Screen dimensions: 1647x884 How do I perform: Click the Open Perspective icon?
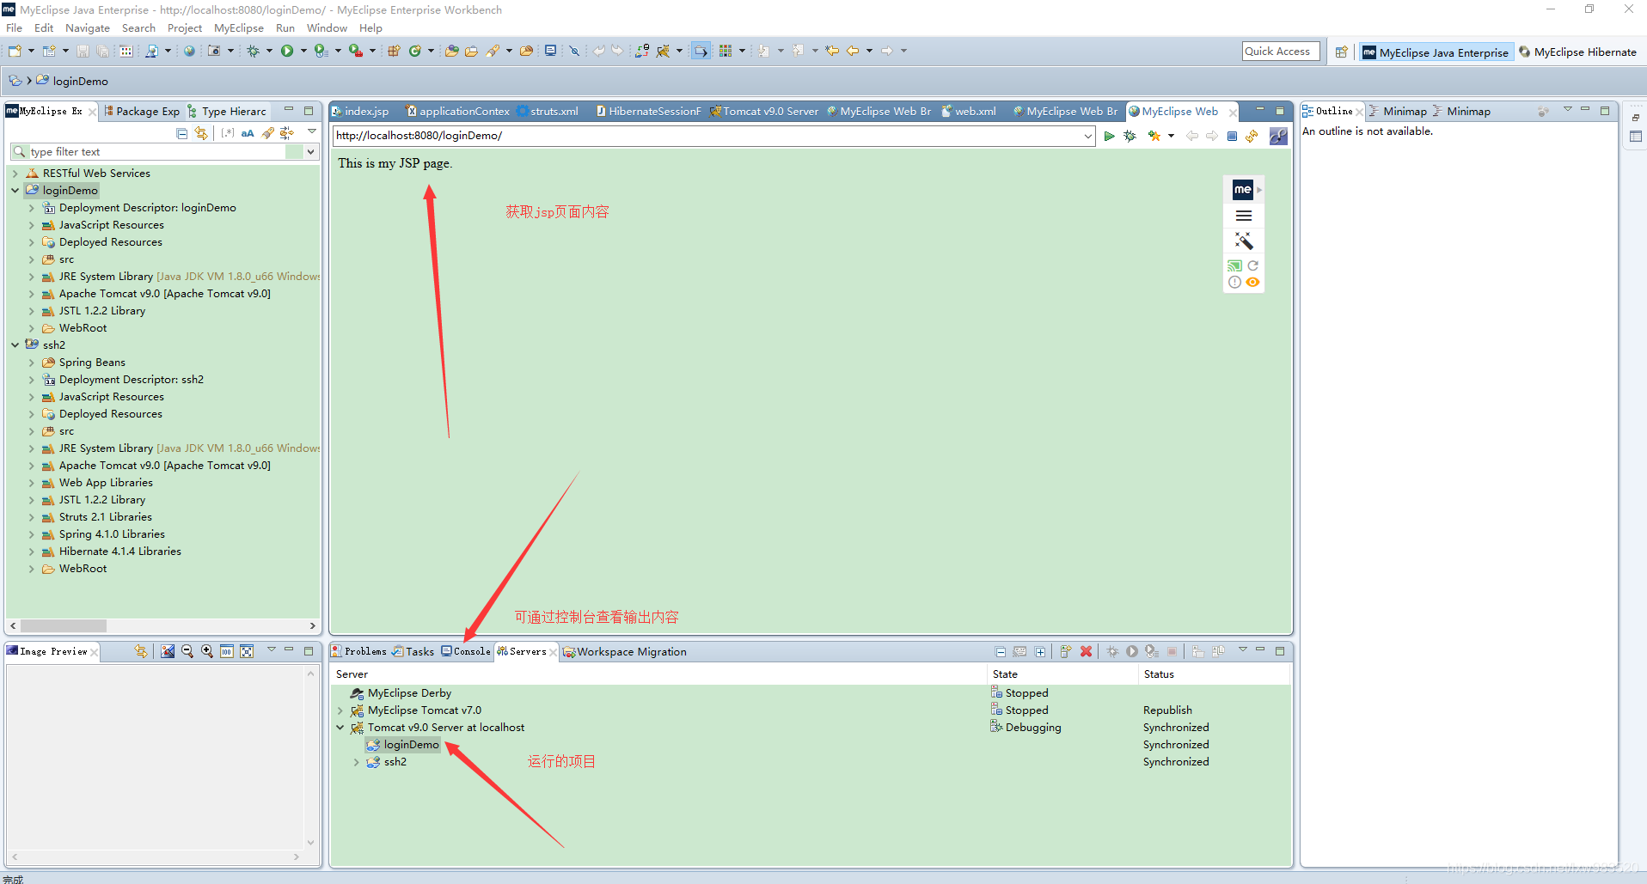(1341, 52)
